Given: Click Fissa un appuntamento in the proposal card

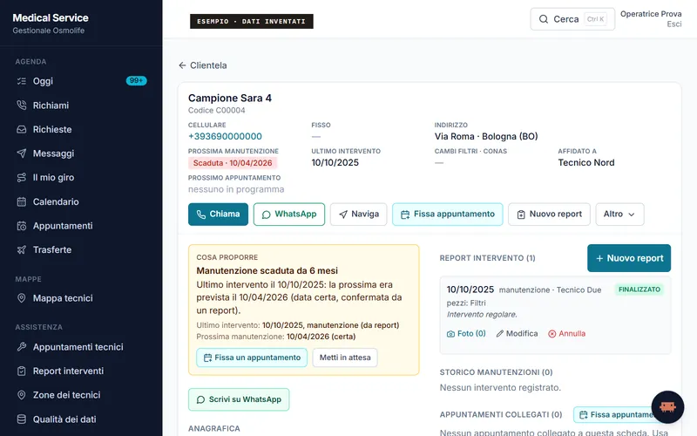Looking at the screenshot, I should click(x=252, y=358).
